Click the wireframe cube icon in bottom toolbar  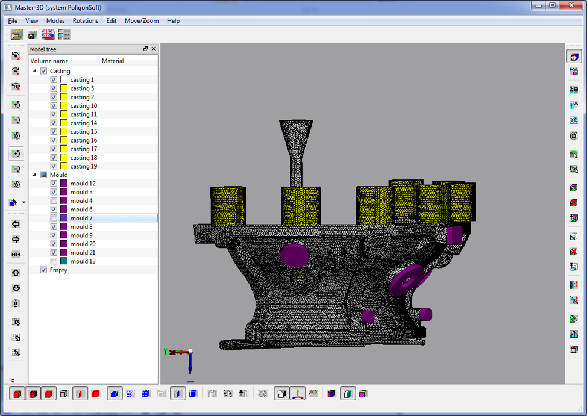pyautogui.click(x=64, y=394)
